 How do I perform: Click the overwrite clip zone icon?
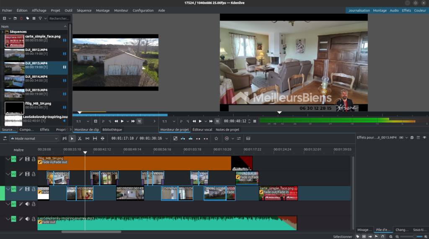tap(191, 138)
